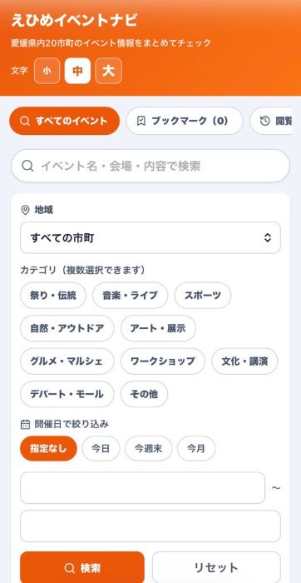The image size is (301, 583).
Task: Click the リセット button
Action: point(216,568)
